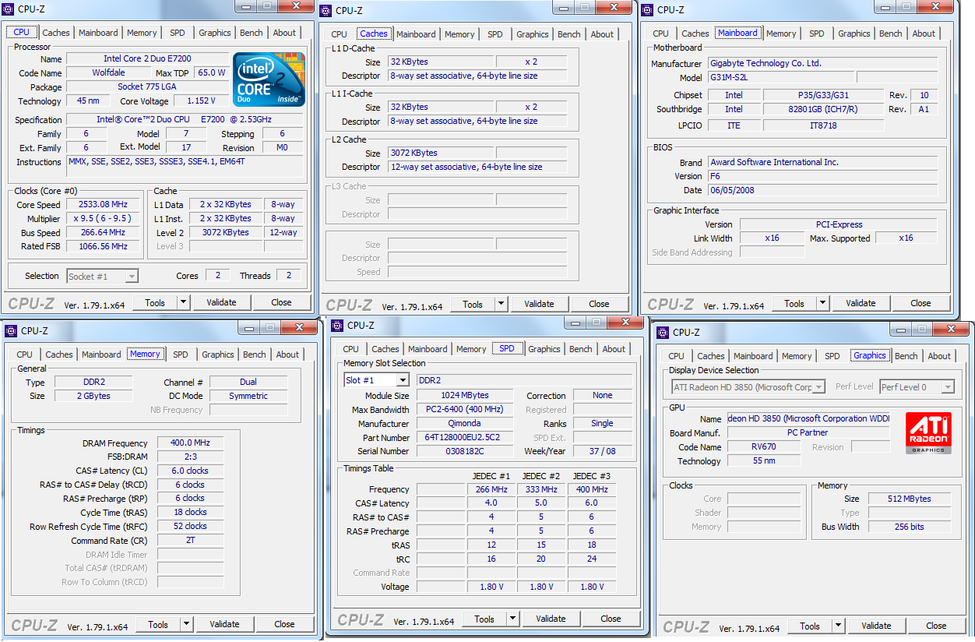Click the CPU-Z title icon in Mainboard window
The image size is (975, 642).
647,9
